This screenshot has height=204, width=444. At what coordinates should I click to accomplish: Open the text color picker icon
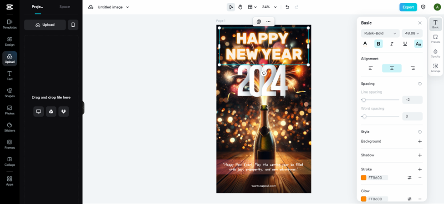coord(365,44)
